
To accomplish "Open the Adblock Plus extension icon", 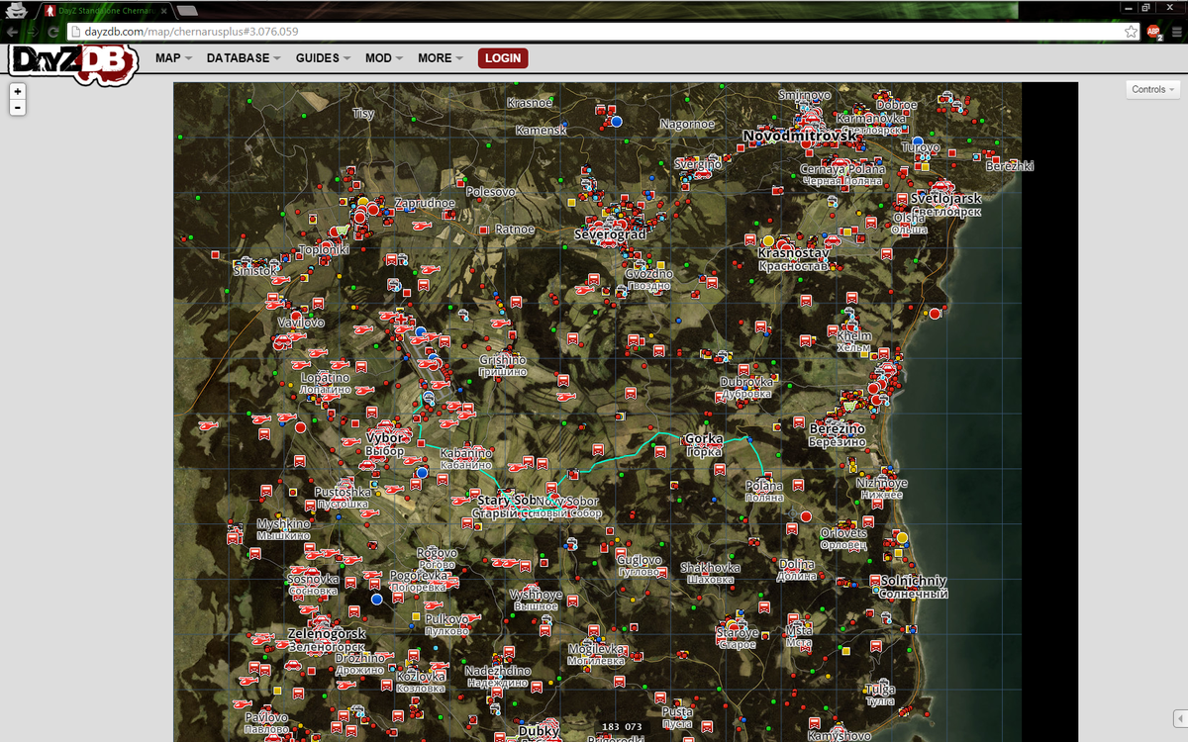I will [1154, 32].
